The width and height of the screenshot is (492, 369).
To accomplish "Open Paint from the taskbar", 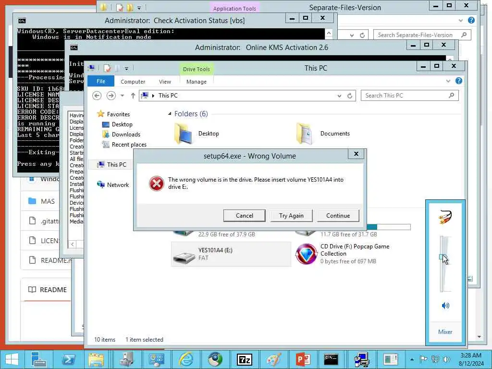I will tap(273, 359).
